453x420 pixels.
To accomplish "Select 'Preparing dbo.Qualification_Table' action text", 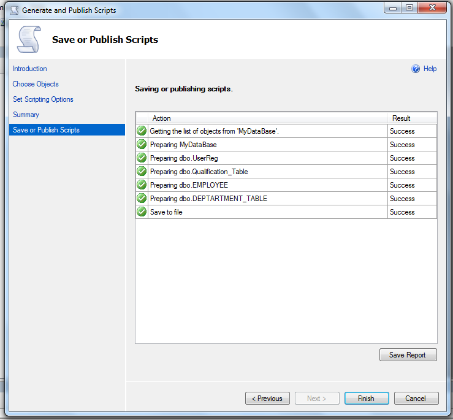I will [x=199, y=172].
